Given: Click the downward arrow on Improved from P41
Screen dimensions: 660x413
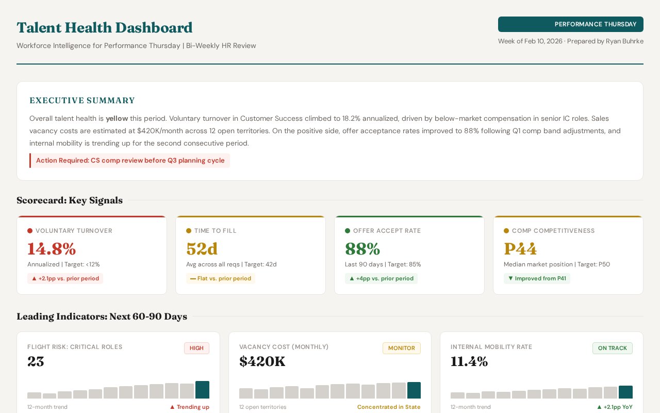Looking at the screenshot, I should coord(510,278).
